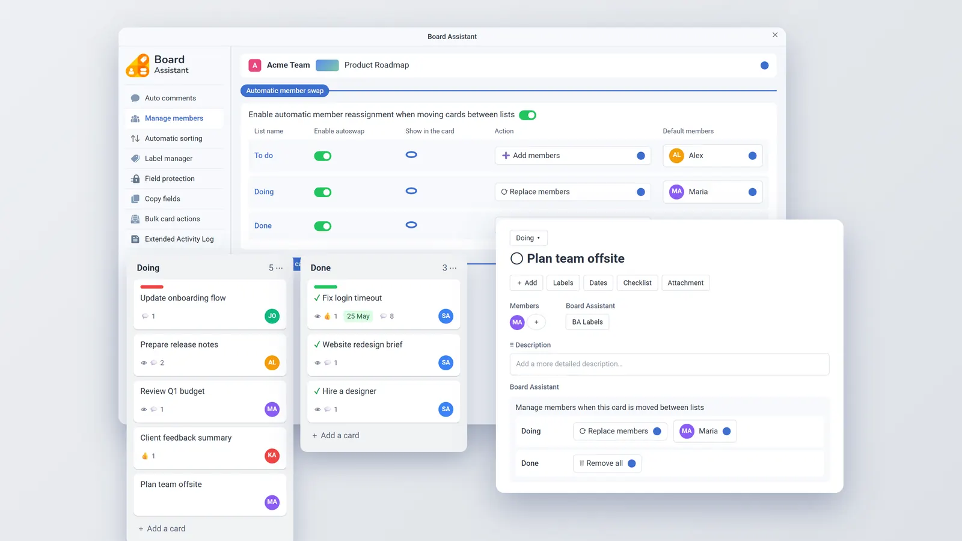
Task: Click the Labels button on the card
Action: pyautogui.click(x=563, y=283)
